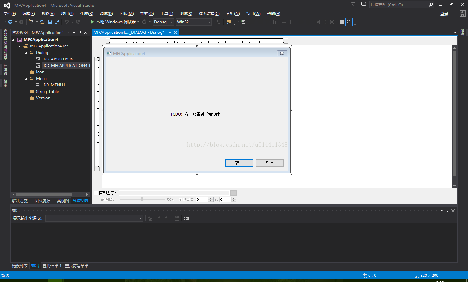Viewport: 468px width, 282px height.
Task: Expand the Version folder node
Action: [x=26, y=98]
